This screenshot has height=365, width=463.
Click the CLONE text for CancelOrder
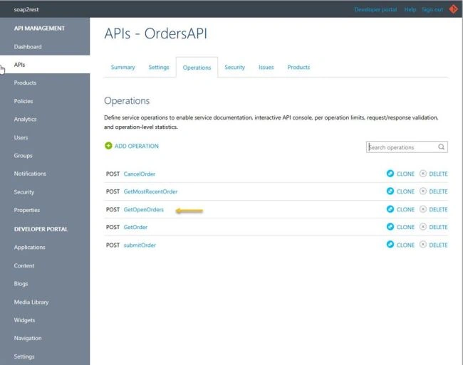point(405,174)
